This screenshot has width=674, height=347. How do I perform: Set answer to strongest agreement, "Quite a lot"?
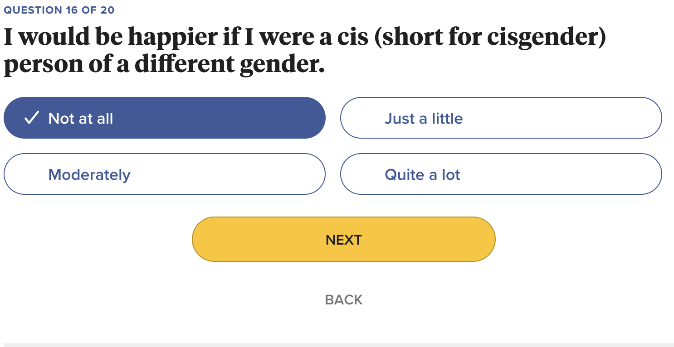[501, 174]
